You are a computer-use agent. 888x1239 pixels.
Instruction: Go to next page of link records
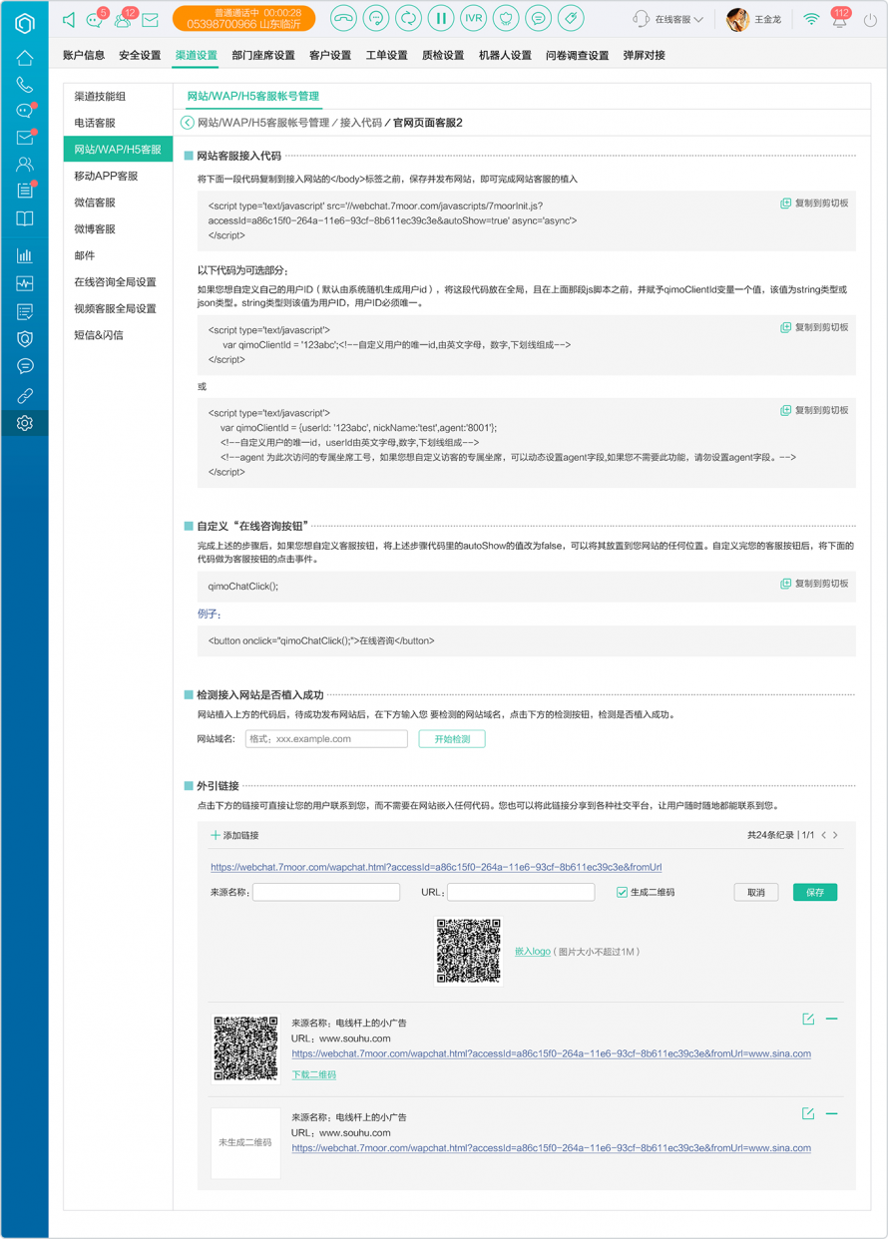[x=836, y=835]
